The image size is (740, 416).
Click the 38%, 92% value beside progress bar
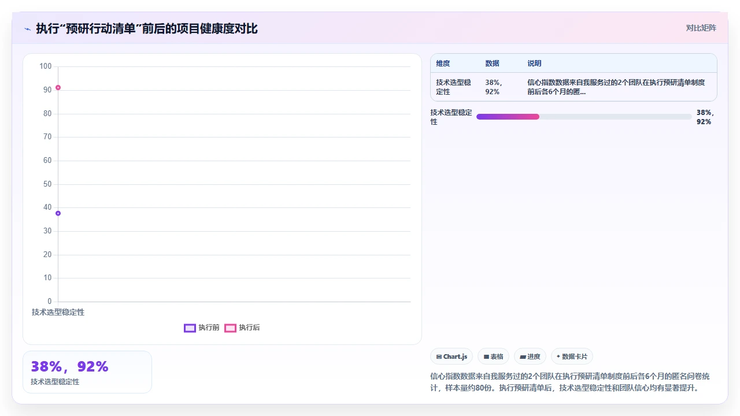[x=705, y=117]
